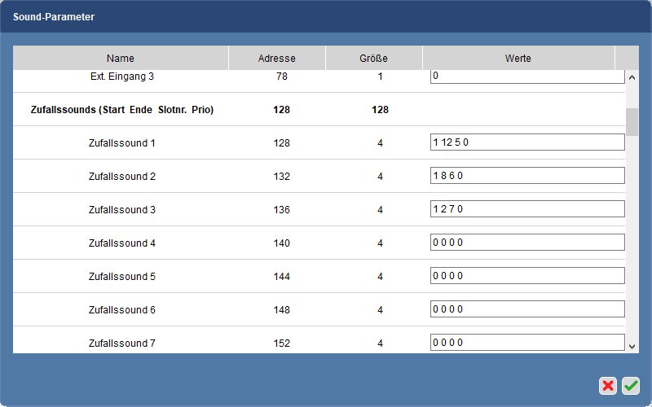Click size 4 of Zufallssound 1
652x407 pixels.
pyautogui.click(x=380, y=143)
